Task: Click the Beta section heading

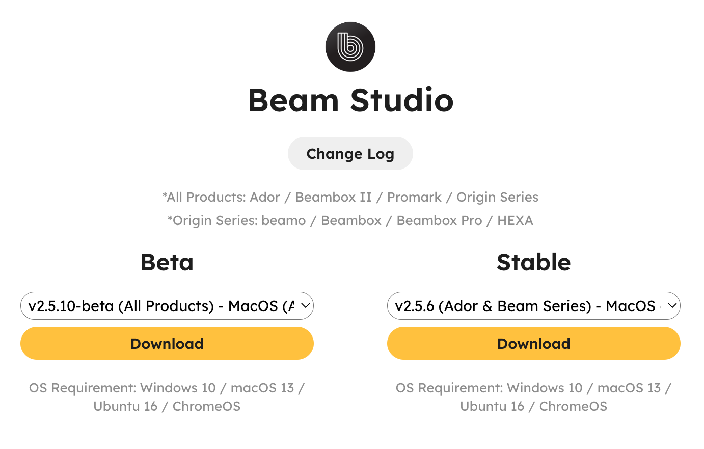Action: point(167,263)
